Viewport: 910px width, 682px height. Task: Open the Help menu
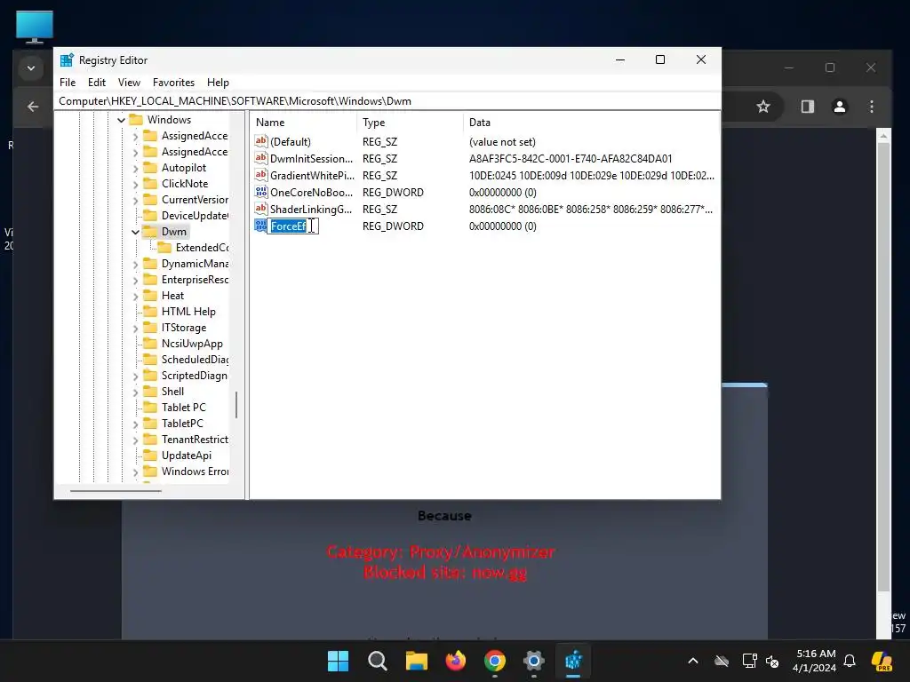point(219,83)
